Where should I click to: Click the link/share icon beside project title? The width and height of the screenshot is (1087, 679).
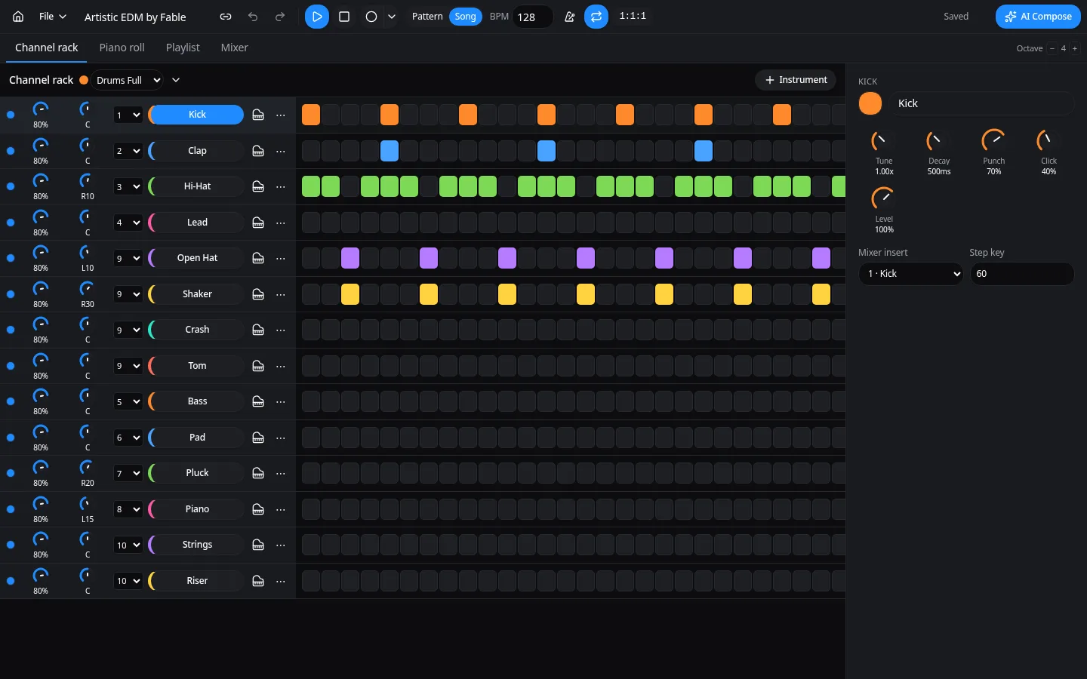tap(226, 17)
